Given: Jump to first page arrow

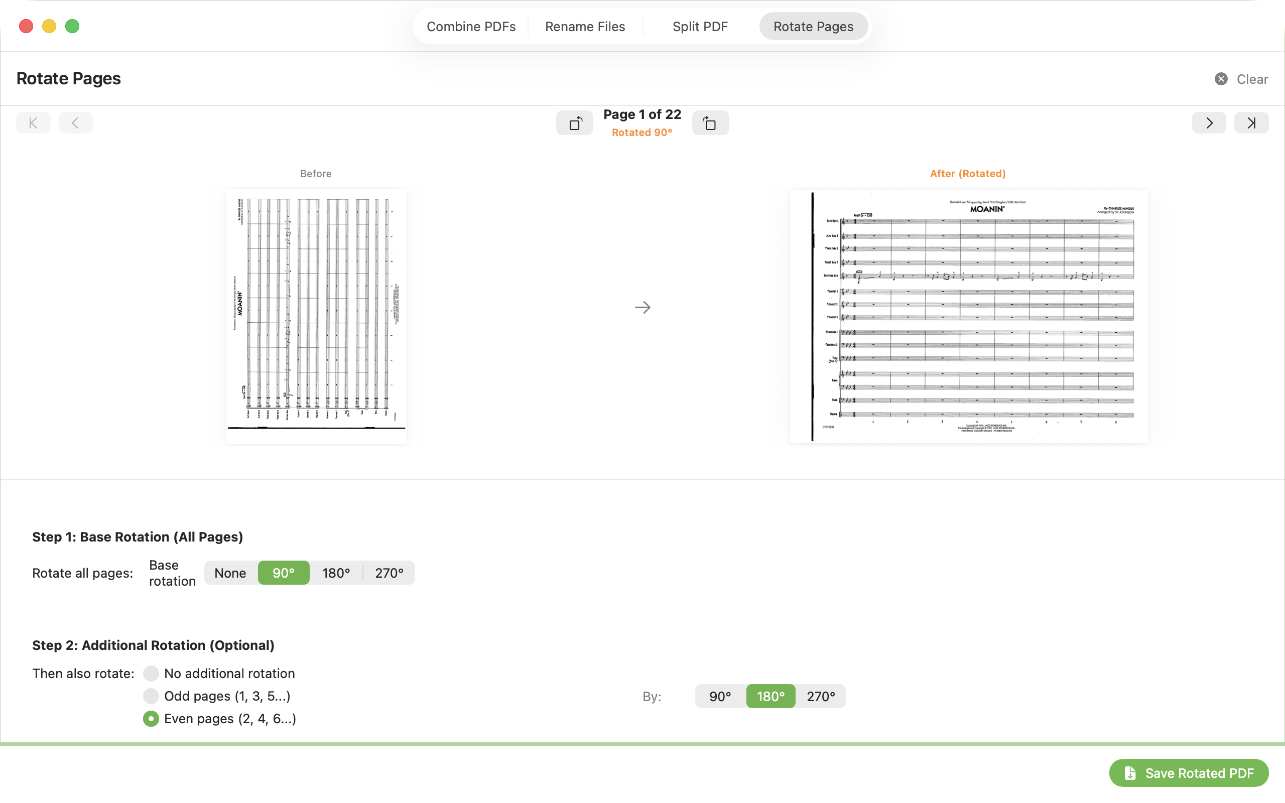Looking at the screenshot, I should coord(33,123).
